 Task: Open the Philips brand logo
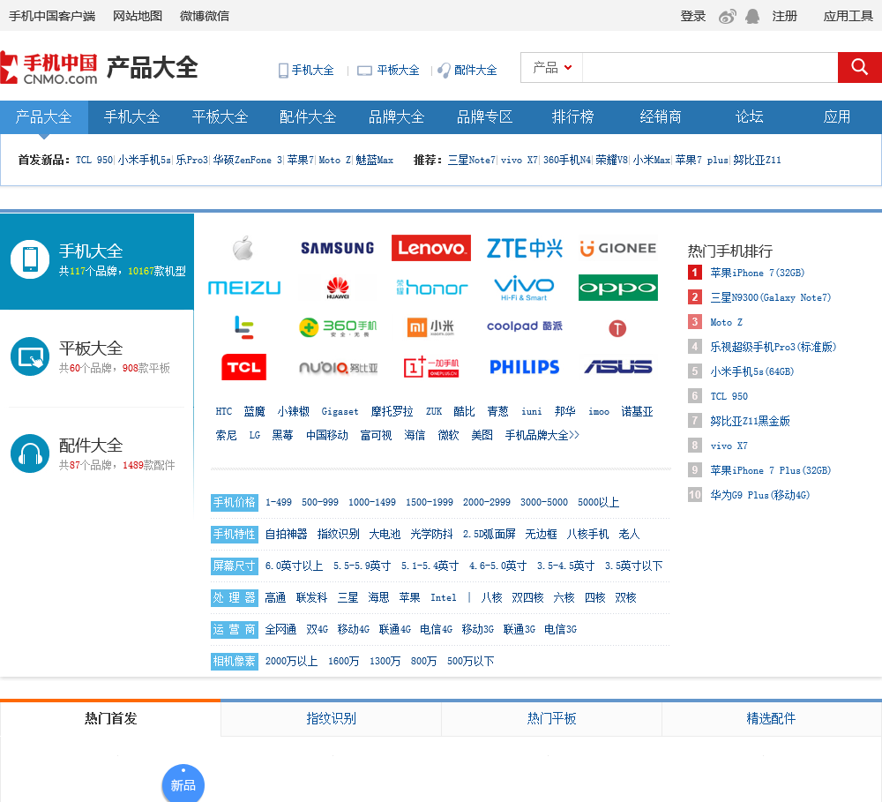pyautogui.click(x=524, y=367)
